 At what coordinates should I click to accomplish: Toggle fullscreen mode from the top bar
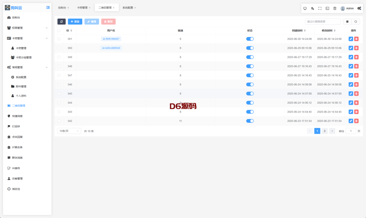pyautogui.click(x=320, y=8)
